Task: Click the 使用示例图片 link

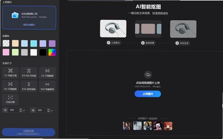Action: [29, 25]
